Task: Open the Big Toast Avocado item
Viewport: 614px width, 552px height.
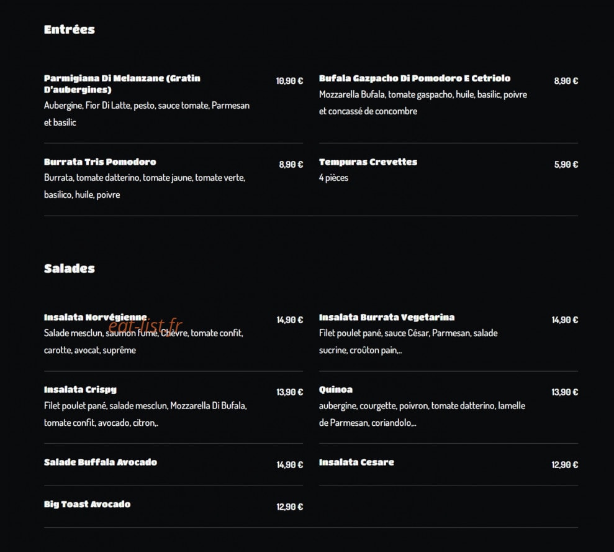Action: 88,504
